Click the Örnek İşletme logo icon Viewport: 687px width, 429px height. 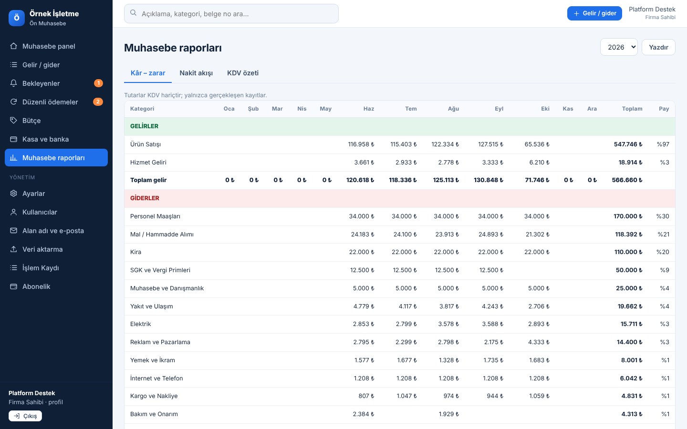click(17, 18)
